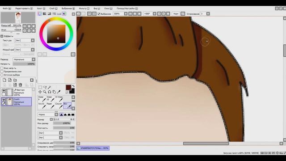Image resolution: width=286 pixels, height=161 pixels.
Task: Open the Мокрый край dropdown
Action: coord(25,50)
